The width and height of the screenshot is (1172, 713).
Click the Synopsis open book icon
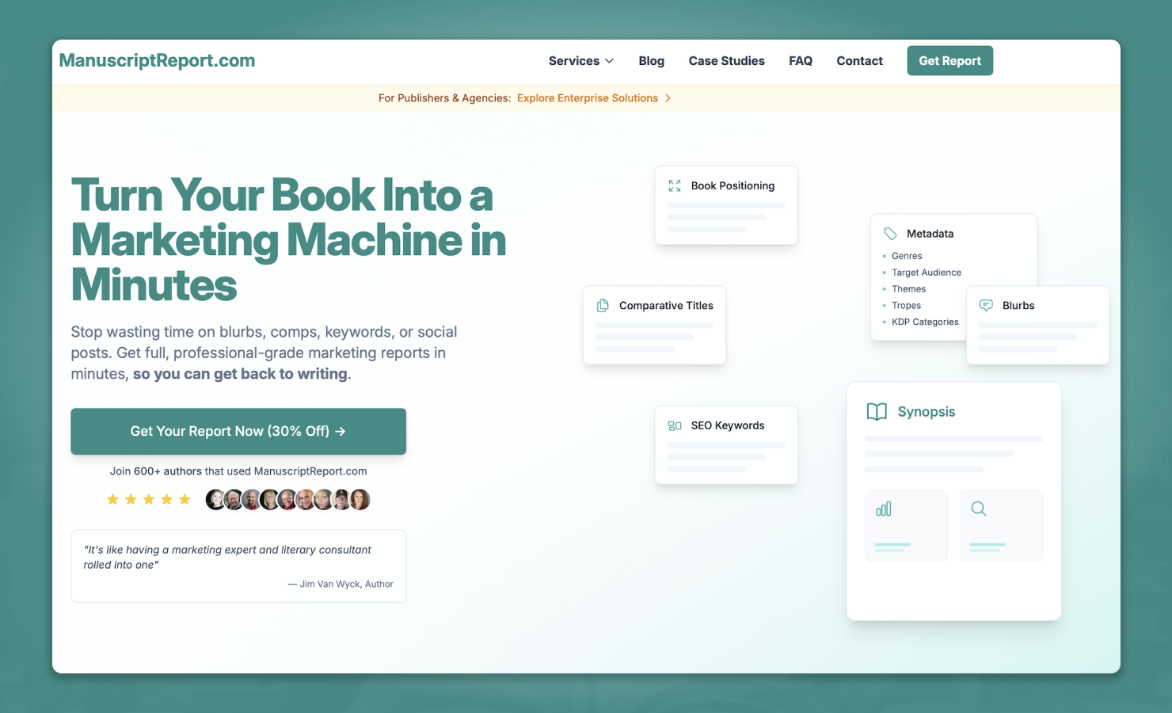(877, 411)
